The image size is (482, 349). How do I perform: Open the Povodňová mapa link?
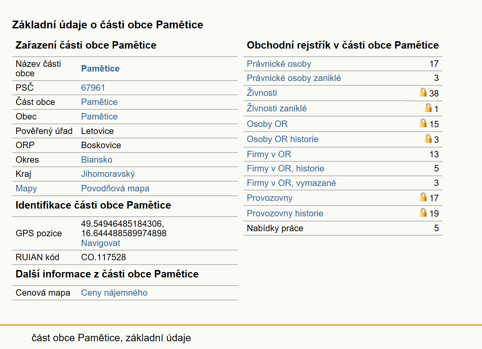click(115, 188)
